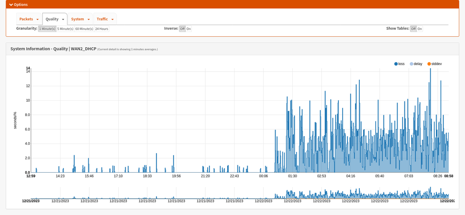Image resolution: width=465 pixels, height=215 pixels.
Task: Toggle the loss series legend dot
Action: point(396,64)
